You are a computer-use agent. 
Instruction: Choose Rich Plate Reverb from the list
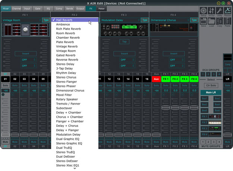click(x=75, y=29)
